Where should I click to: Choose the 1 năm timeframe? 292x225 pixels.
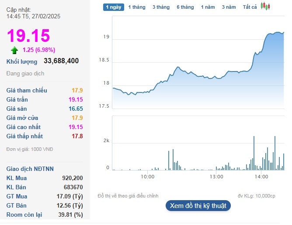[208, 7]
